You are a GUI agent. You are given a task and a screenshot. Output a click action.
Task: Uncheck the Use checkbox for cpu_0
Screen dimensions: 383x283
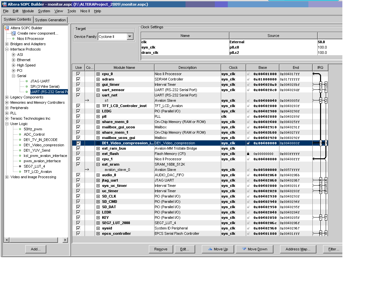[x=78, y=74]
